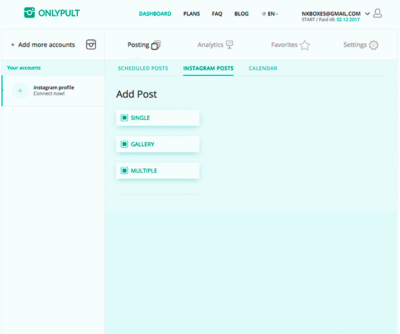Viewport: 400px width, 334px height.
Task: Click the stacked pages icon next to Posting
Action: coord(156,45)
